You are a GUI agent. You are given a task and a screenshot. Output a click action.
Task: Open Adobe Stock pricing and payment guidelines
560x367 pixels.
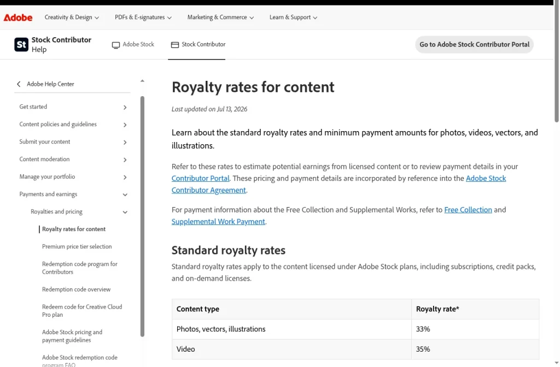click(x=72, y=336)
